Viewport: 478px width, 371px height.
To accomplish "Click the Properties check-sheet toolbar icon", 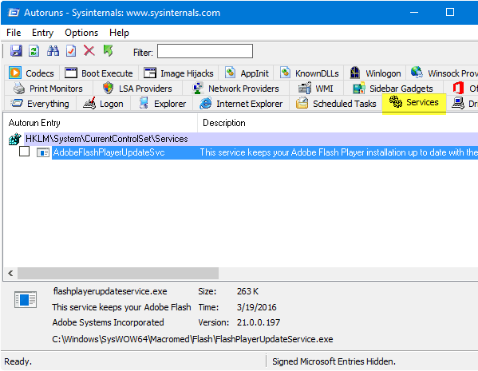I will click(71, 50).
